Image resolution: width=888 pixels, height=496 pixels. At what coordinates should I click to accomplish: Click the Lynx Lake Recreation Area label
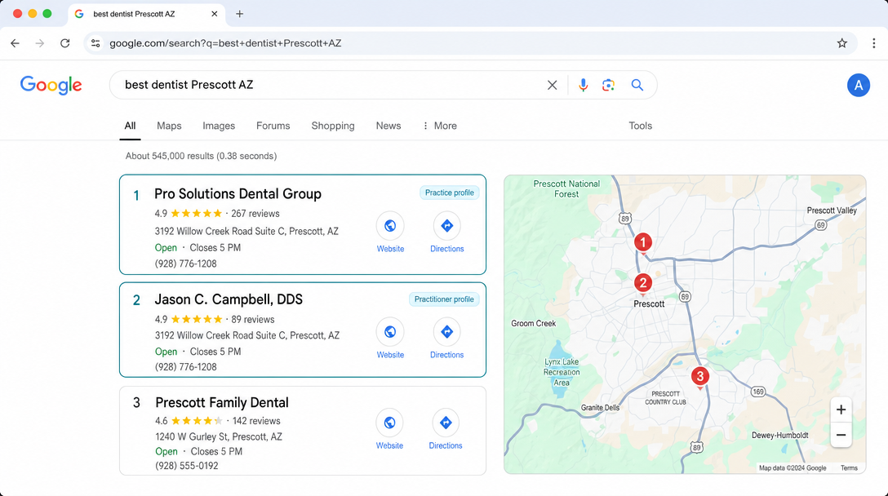(562, 372)
